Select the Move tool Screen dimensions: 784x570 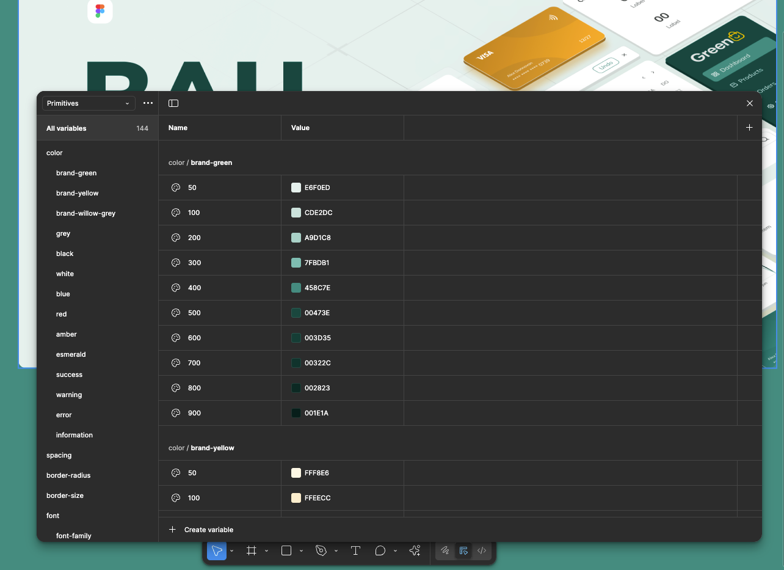pos(217,550)
